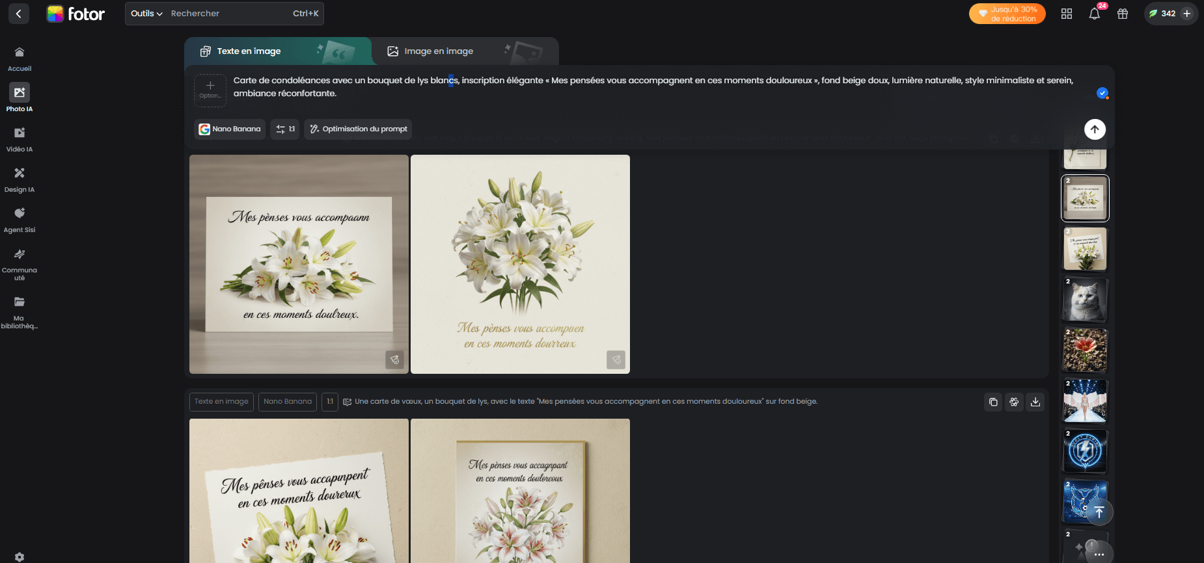
Task: Copy the prompt with copy icon
Action: click(x=993, y=402)
